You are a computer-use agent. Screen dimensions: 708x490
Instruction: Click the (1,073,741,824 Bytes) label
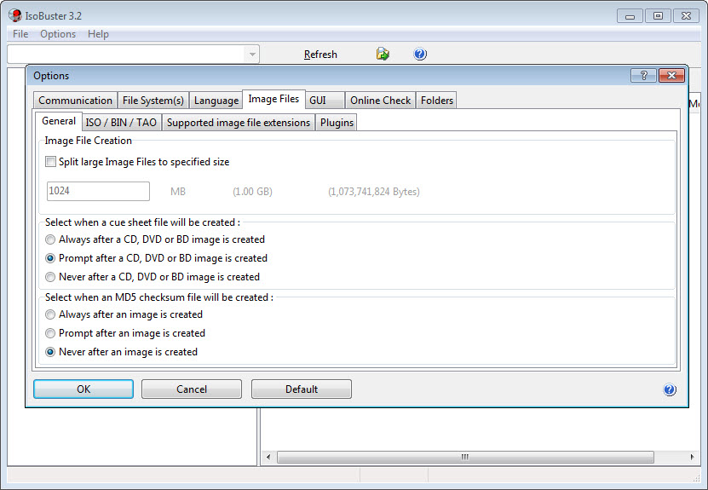coord(374,192)
